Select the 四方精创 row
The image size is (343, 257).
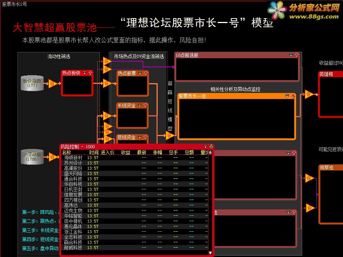(135, 200)
